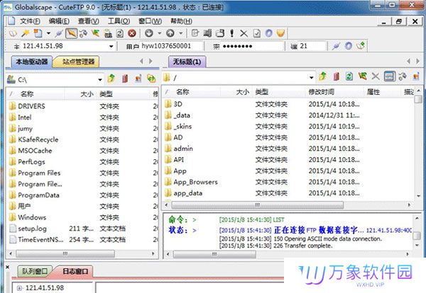The image size is (426, 293).
Task: Open the Upload options dropdown arrow
Action: pos(180,33)
